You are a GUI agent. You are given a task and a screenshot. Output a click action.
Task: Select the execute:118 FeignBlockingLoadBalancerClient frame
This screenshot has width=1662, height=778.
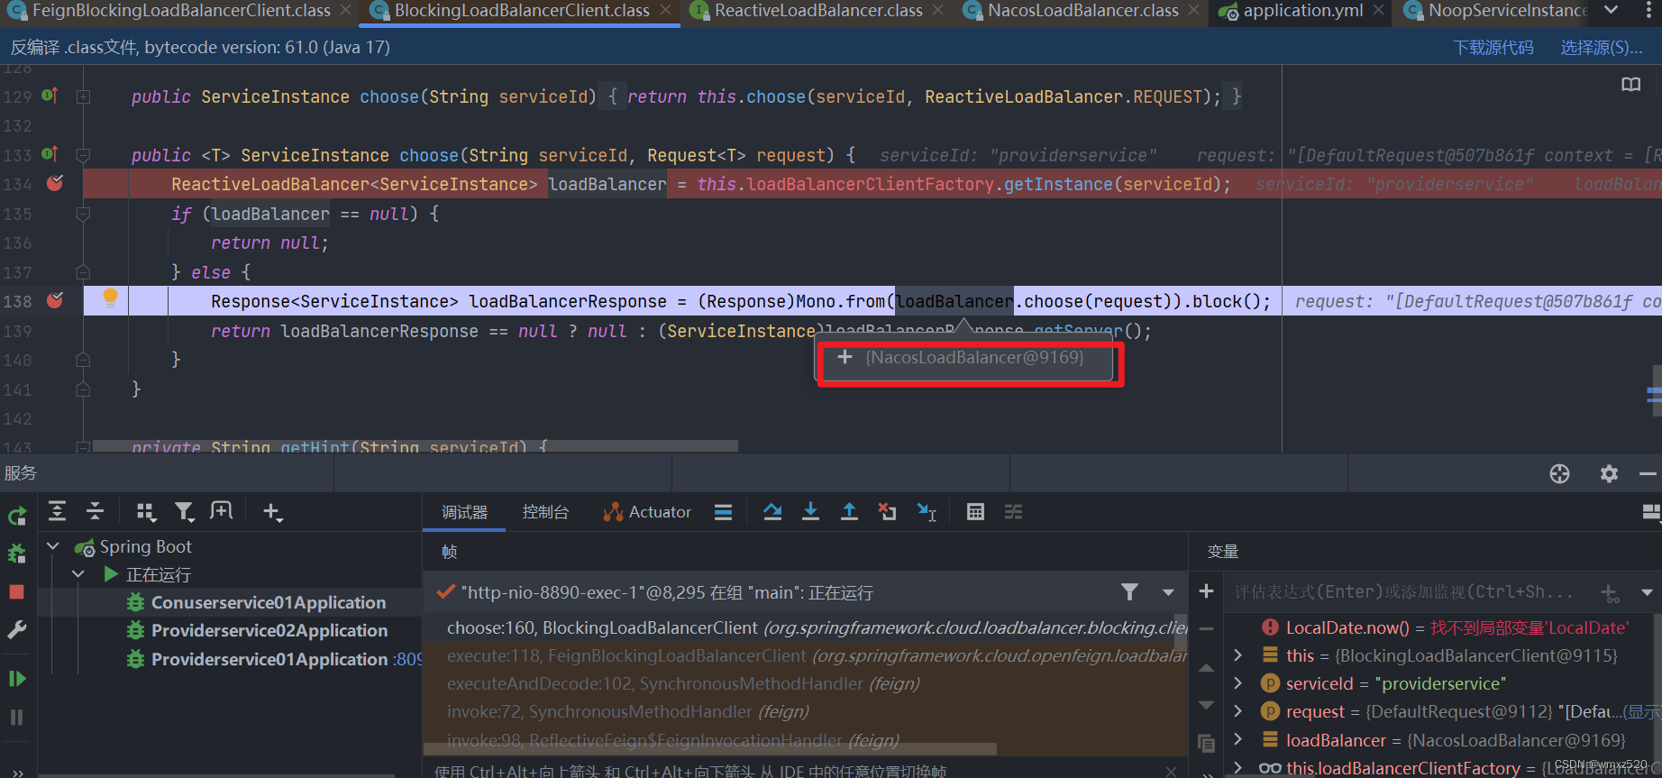click(805, 655)
